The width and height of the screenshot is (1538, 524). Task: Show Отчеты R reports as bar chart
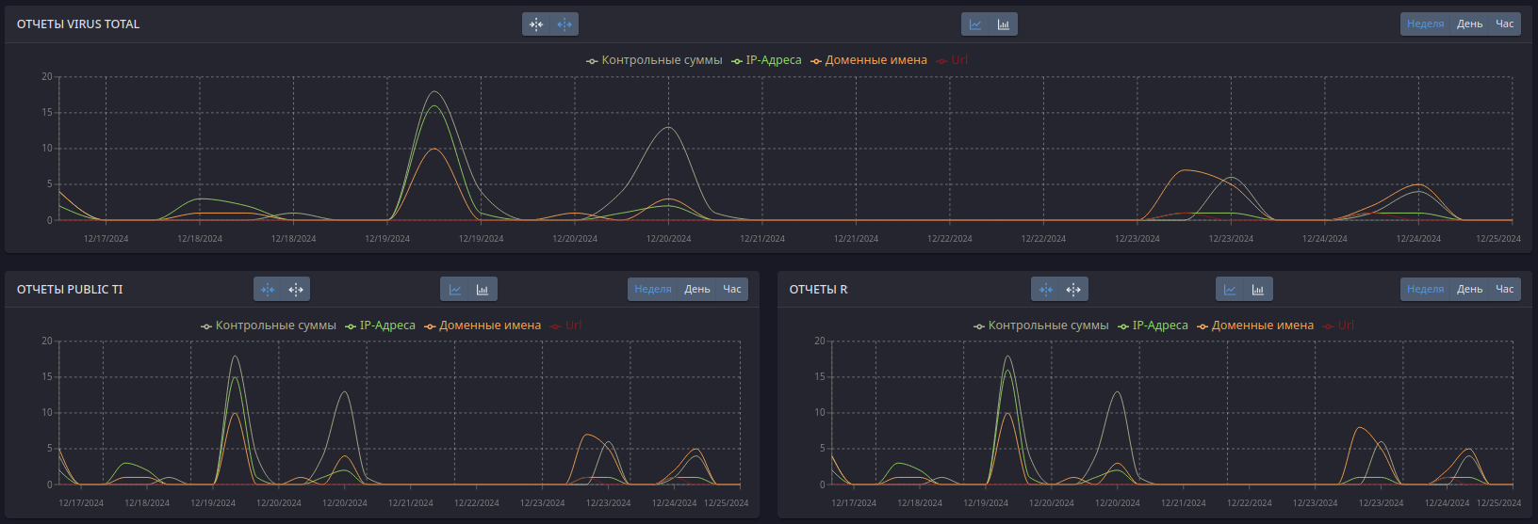(x=1258, y=290)
